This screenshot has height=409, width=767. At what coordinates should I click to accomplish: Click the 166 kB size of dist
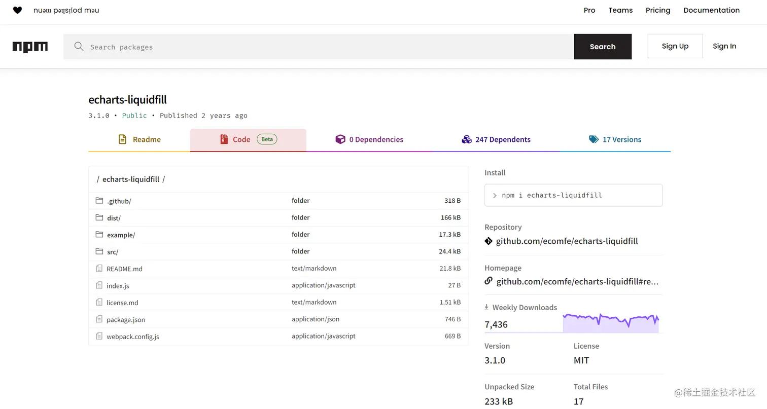tap(450, 217)
